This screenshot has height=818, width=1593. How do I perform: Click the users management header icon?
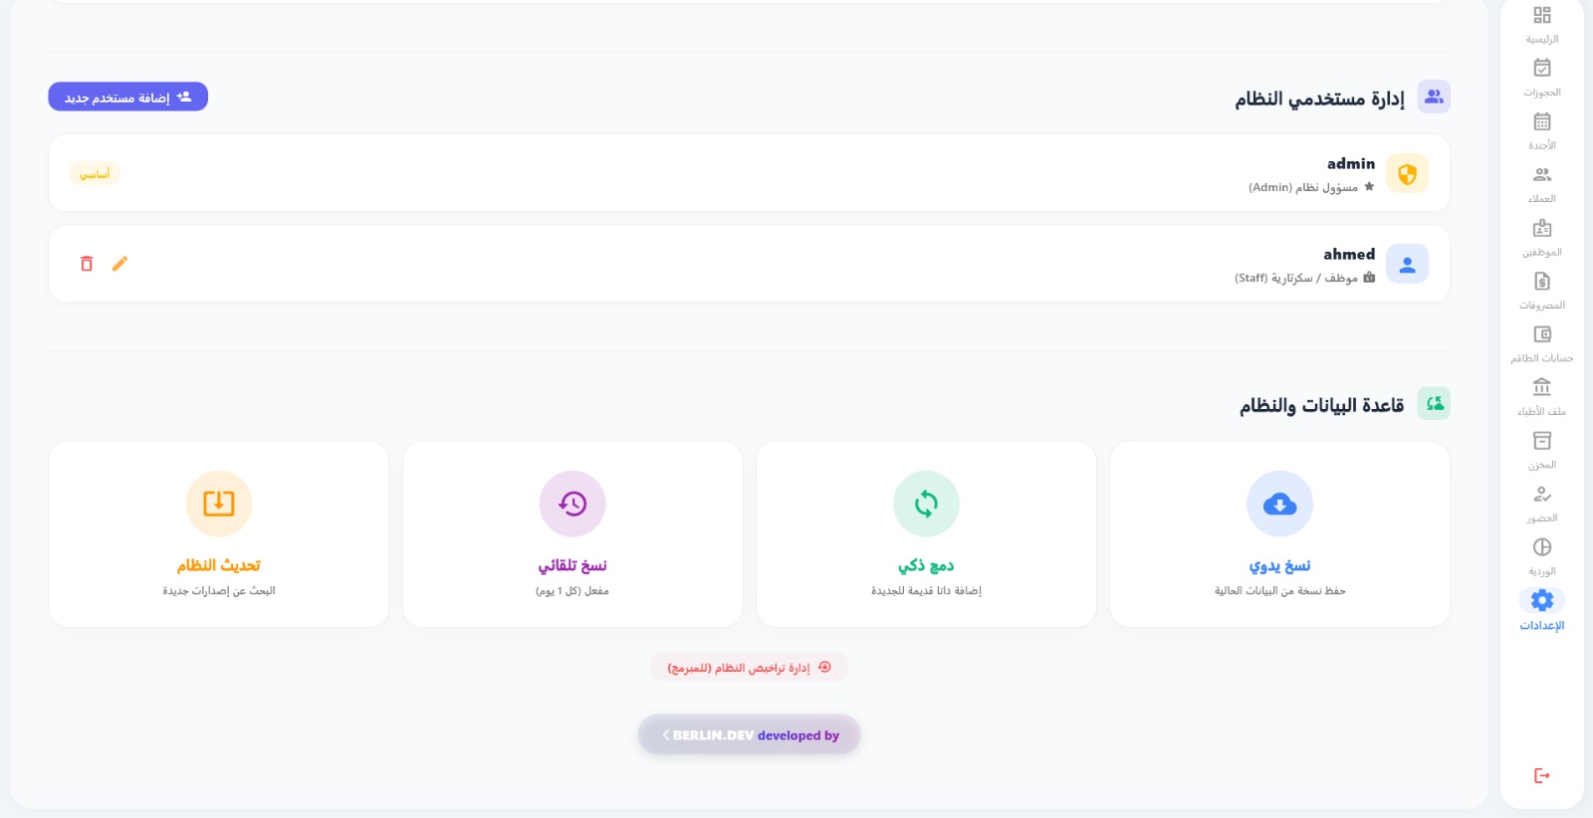tap(1434, 97)
